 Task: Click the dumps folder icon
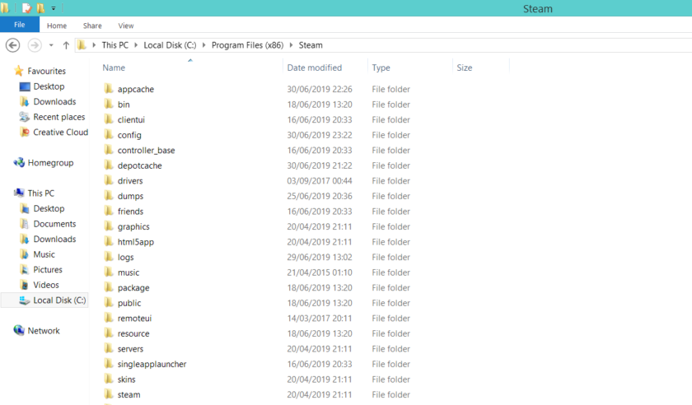(x=109, y=196)
